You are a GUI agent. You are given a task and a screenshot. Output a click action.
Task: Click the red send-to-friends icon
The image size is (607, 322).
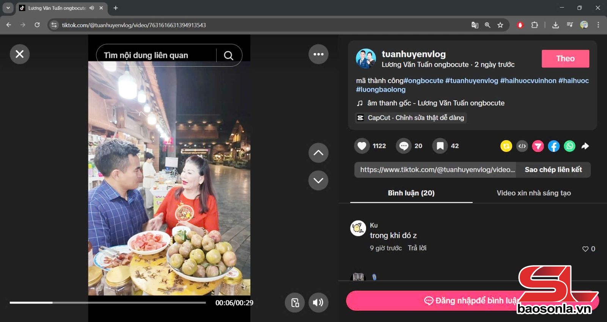[538, 146]
